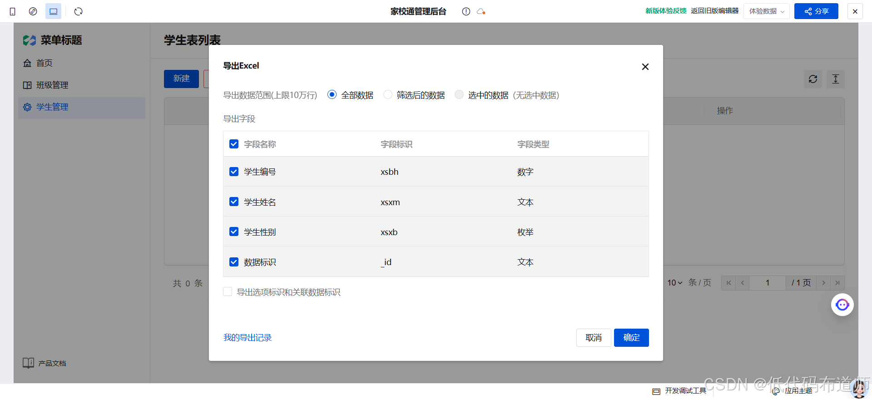
Task: Go to next page arrow
Action: (823, 283)
